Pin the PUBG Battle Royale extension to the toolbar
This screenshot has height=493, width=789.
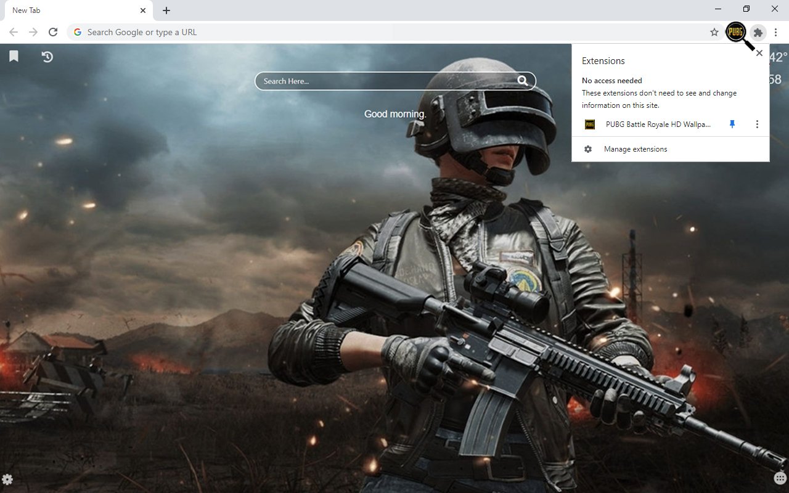coord(732,124)
